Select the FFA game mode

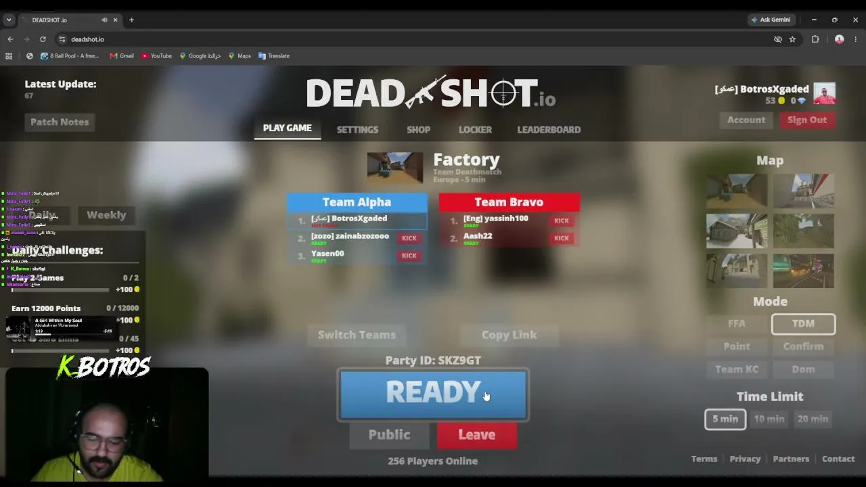[x=737, y=324]
